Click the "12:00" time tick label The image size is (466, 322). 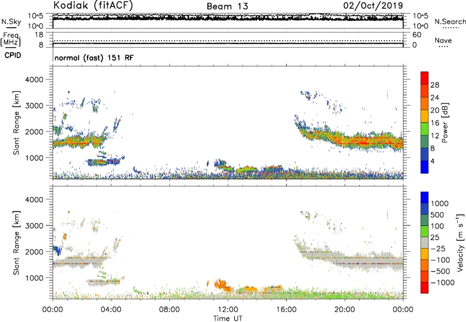[228, 310]
